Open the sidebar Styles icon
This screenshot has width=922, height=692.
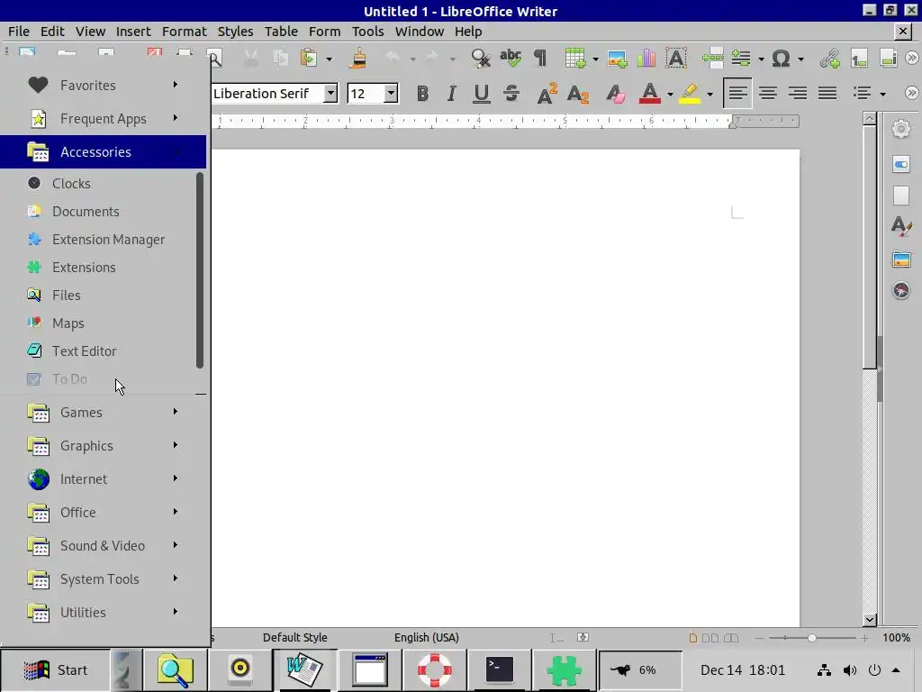900,226
